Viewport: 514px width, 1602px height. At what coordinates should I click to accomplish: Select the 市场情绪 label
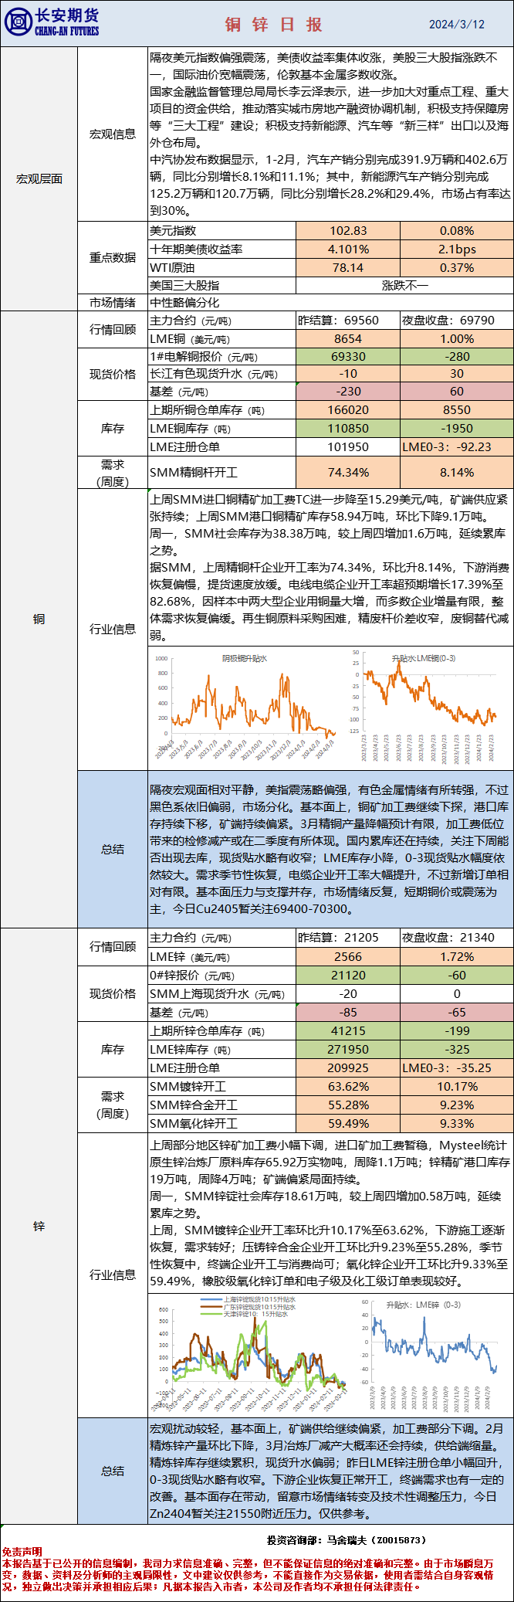[113, 303]
